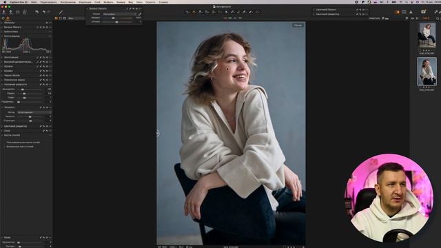Open the Справка menu
Image resolution: width=441 pixels, height=248 pixels.
click(163, 2)
